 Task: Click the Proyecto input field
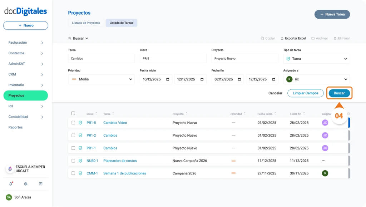click(x=244, y=59)
